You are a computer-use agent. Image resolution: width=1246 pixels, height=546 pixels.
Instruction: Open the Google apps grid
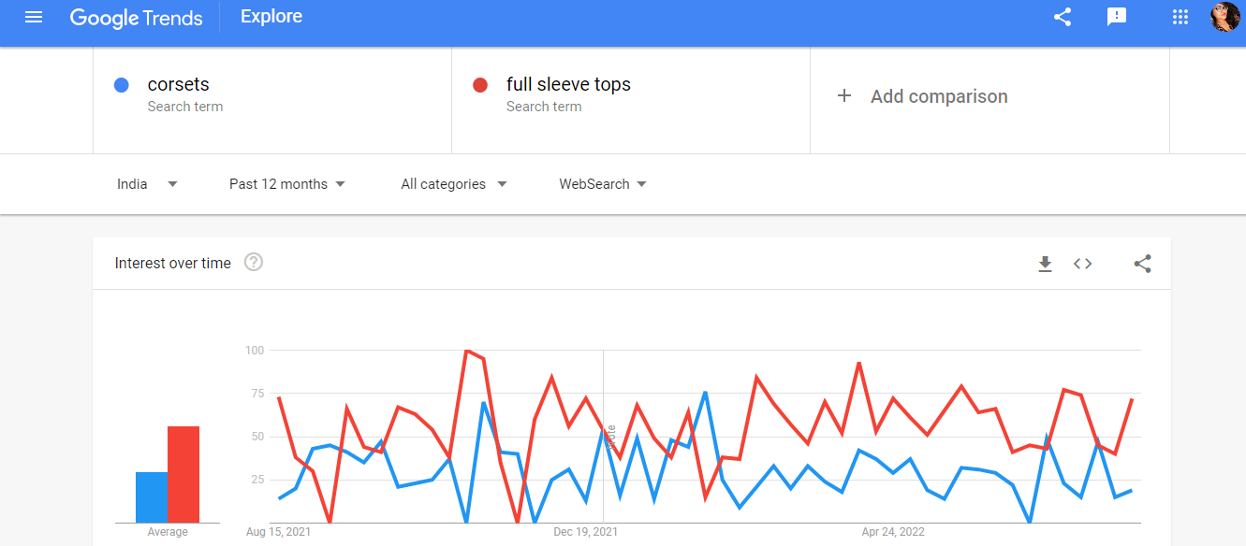point(1180,17)
